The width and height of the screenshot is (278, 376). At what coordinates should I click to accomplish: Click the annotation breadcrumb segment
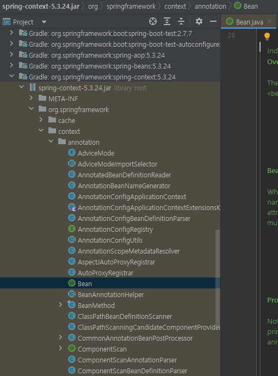(x=211, y=7)
